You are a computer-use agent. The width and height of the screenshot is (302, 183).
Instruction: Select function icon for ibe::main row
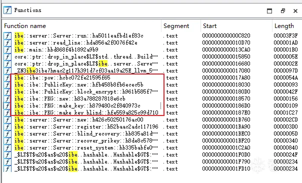tap(7, 49)
